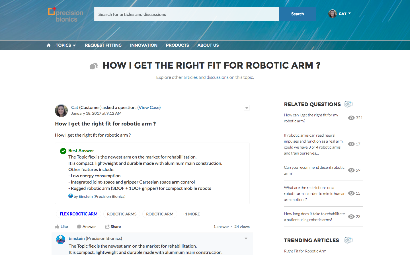
Task: Open the View Case link
Action: pos(149,107)
